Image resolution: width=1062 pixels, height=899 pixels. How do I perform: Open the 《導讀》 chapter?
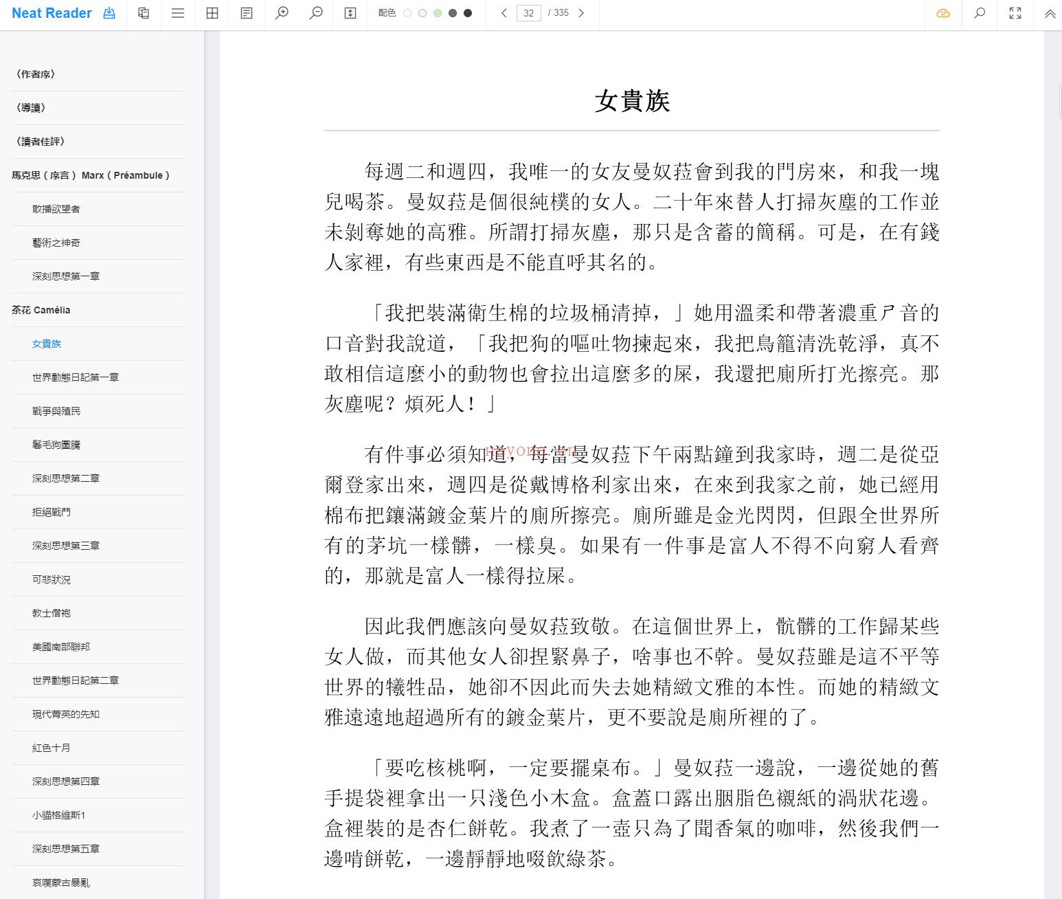coord(30,108)
